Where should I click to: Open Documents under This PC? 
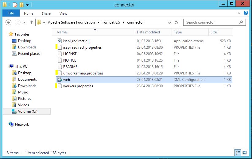[27, 79]
